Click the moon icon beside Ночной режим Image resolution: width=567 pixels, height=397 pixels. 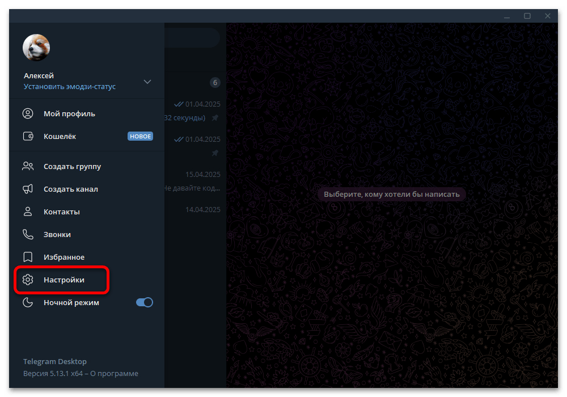point(28,302)
